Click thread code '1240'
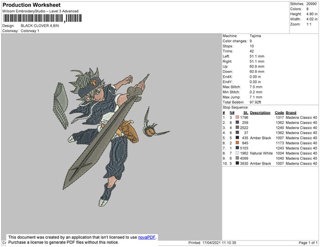 (x=279, y=128)
